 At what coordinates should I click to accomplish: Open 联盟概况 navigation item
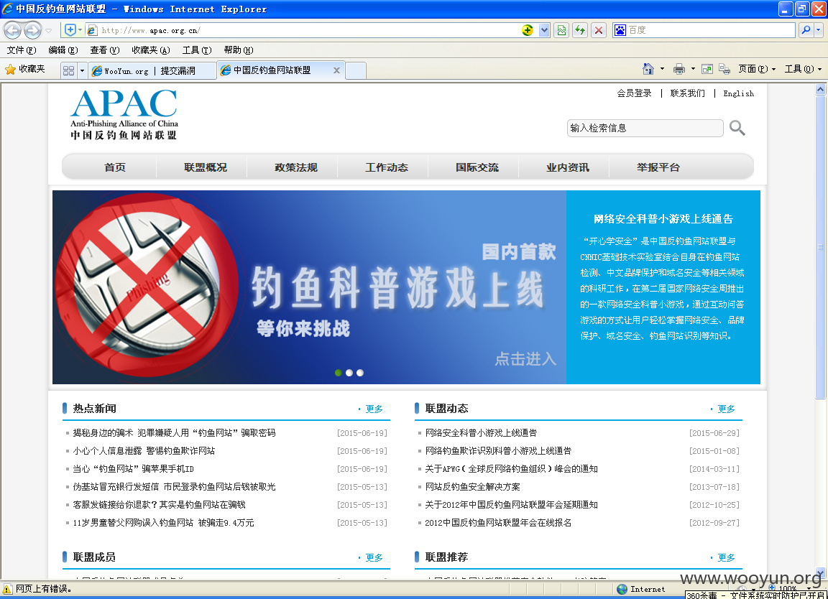click(206, 167)
